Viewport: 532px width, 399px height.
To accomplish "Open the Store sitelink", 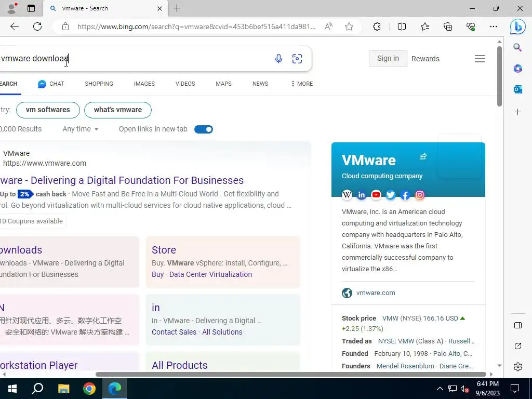I will [164, 250].
